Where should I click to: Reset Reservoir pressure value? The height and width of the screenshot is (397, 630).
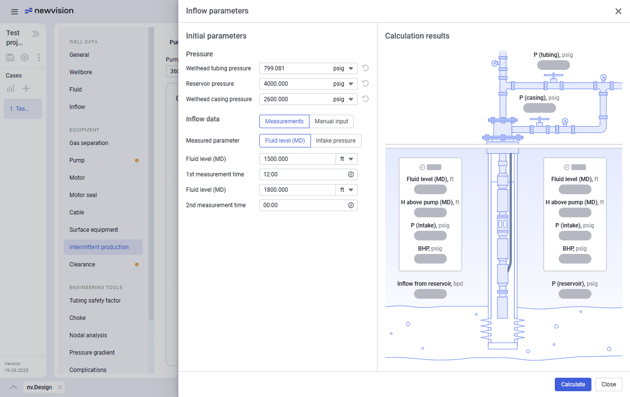[x=365, y=84]
